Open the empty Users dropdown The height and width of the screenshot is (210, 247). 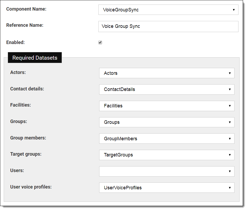tap(167, 171)
